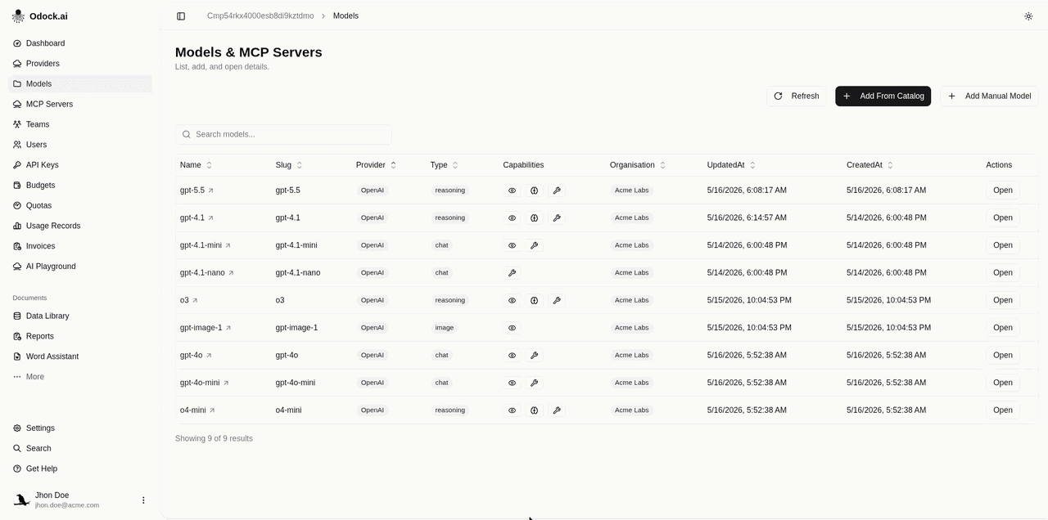
Task: Open the Users page
Action: click(x=80, y=145)
